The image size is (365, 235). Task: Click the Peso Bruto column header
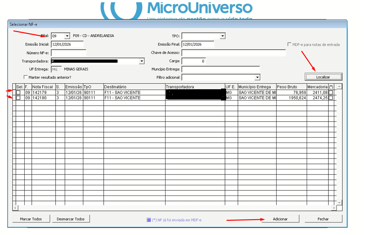(291, 87)
